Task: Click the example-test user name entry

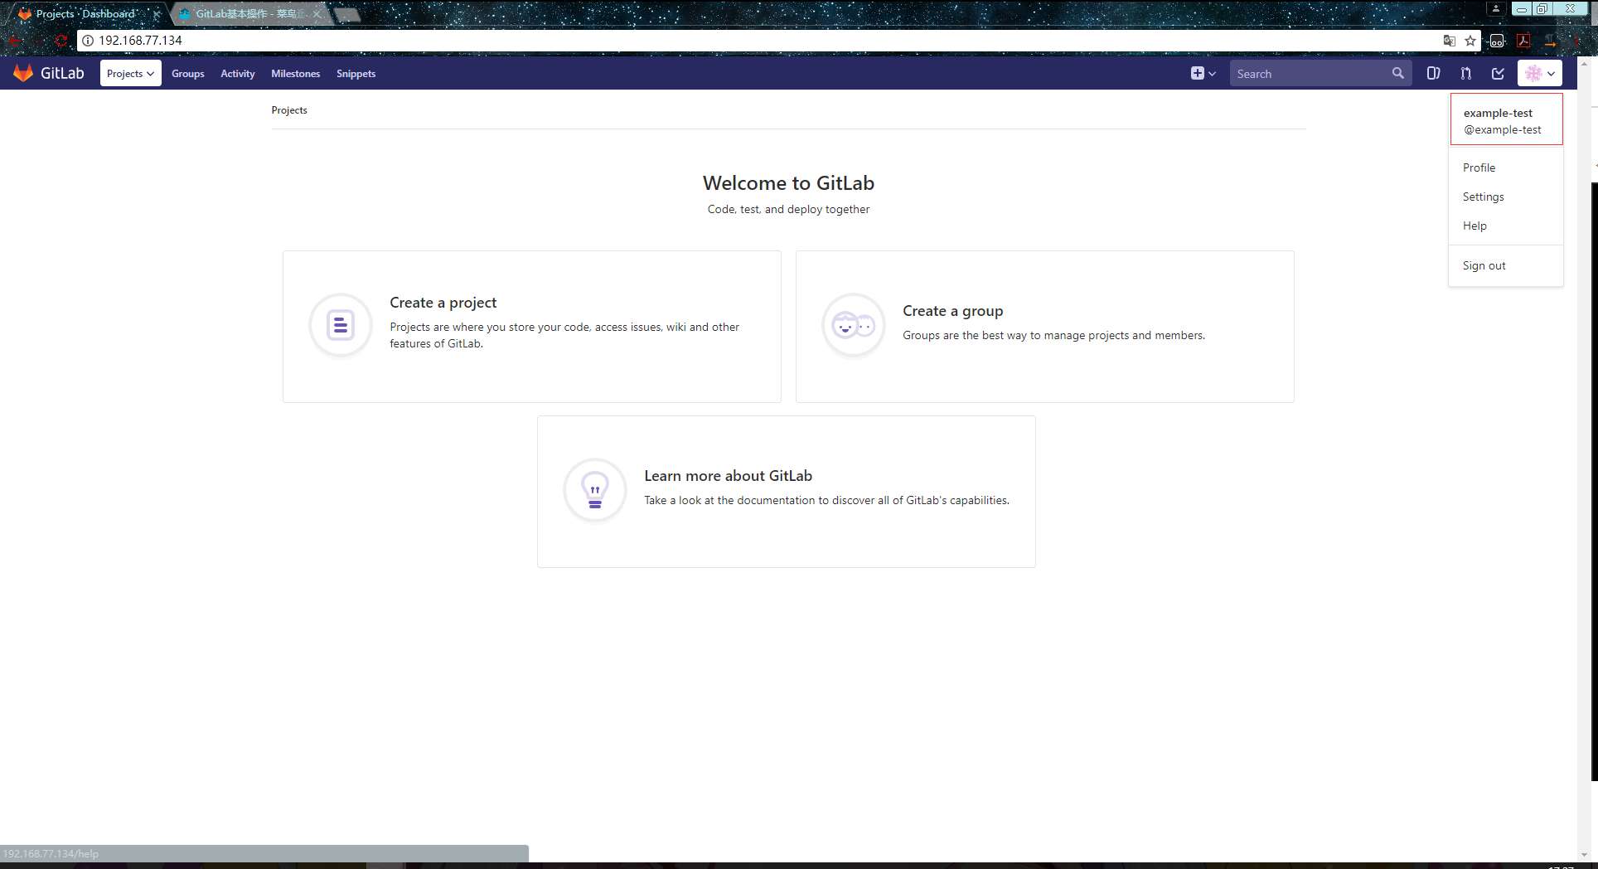Action: tap(1498, 113)
